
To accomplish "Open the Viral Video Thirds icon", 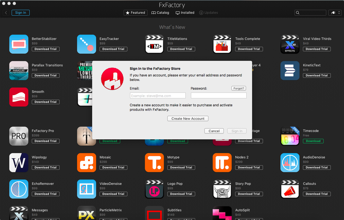I will click(x=290, y=44).
